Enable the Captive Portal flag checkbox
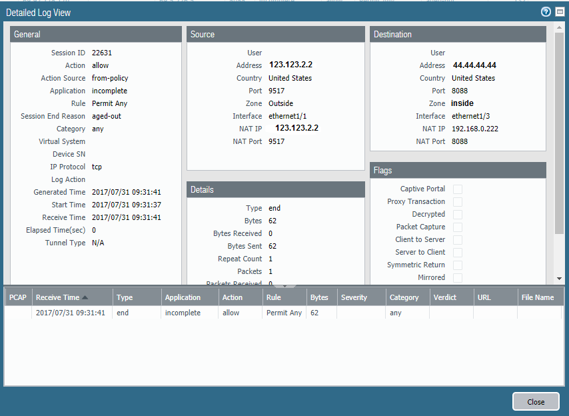The width and height of the screenshot is (569, 416). click(458, 189)
